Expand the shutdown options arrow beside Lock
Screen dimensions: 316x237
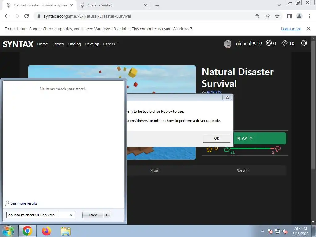click(x=106, y=215)
